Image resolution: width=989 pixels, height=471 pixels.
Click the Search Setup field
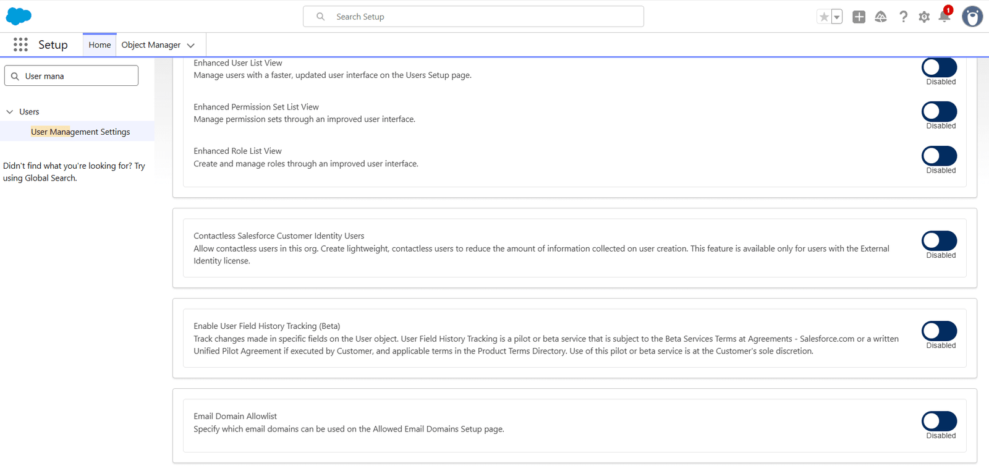click(x=473, y=17)
